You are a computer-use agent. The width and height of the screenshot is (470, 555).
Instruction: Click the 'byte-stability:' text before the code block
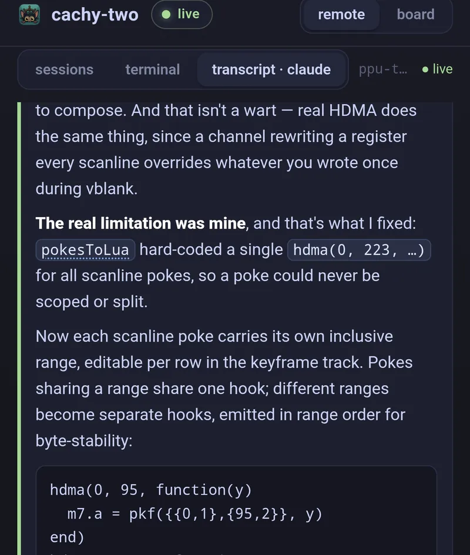84,441
